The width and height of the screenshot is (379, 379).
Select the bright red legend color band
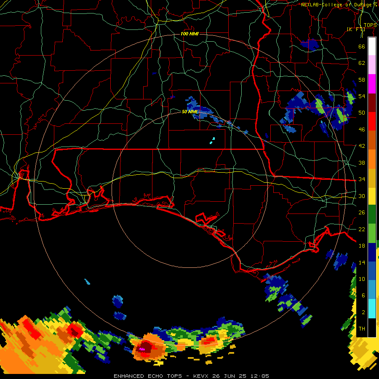(x=372, y=121)
